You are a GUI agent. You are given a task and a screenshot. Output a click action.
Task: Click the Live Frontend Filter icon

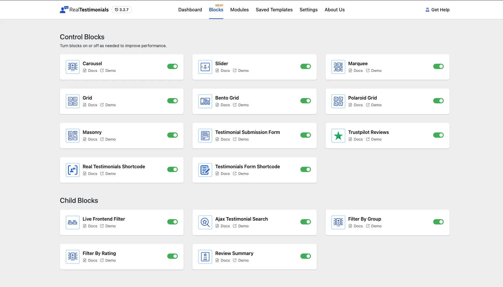point(73,222)
